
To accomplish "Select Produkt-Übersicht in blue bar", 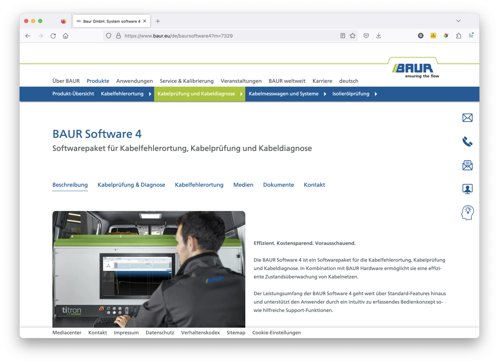I will [x=73, y=94].
